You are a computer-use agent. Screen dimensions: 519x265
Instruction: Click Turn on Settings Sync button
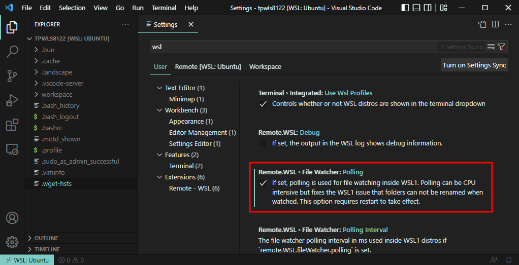point(474,65)
